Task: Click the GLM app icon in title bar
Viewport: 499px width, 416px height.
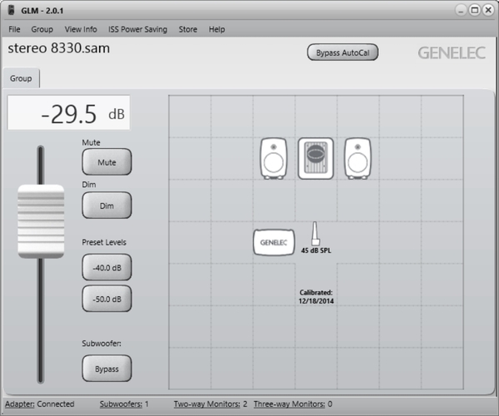Action: tap(12, 10)
